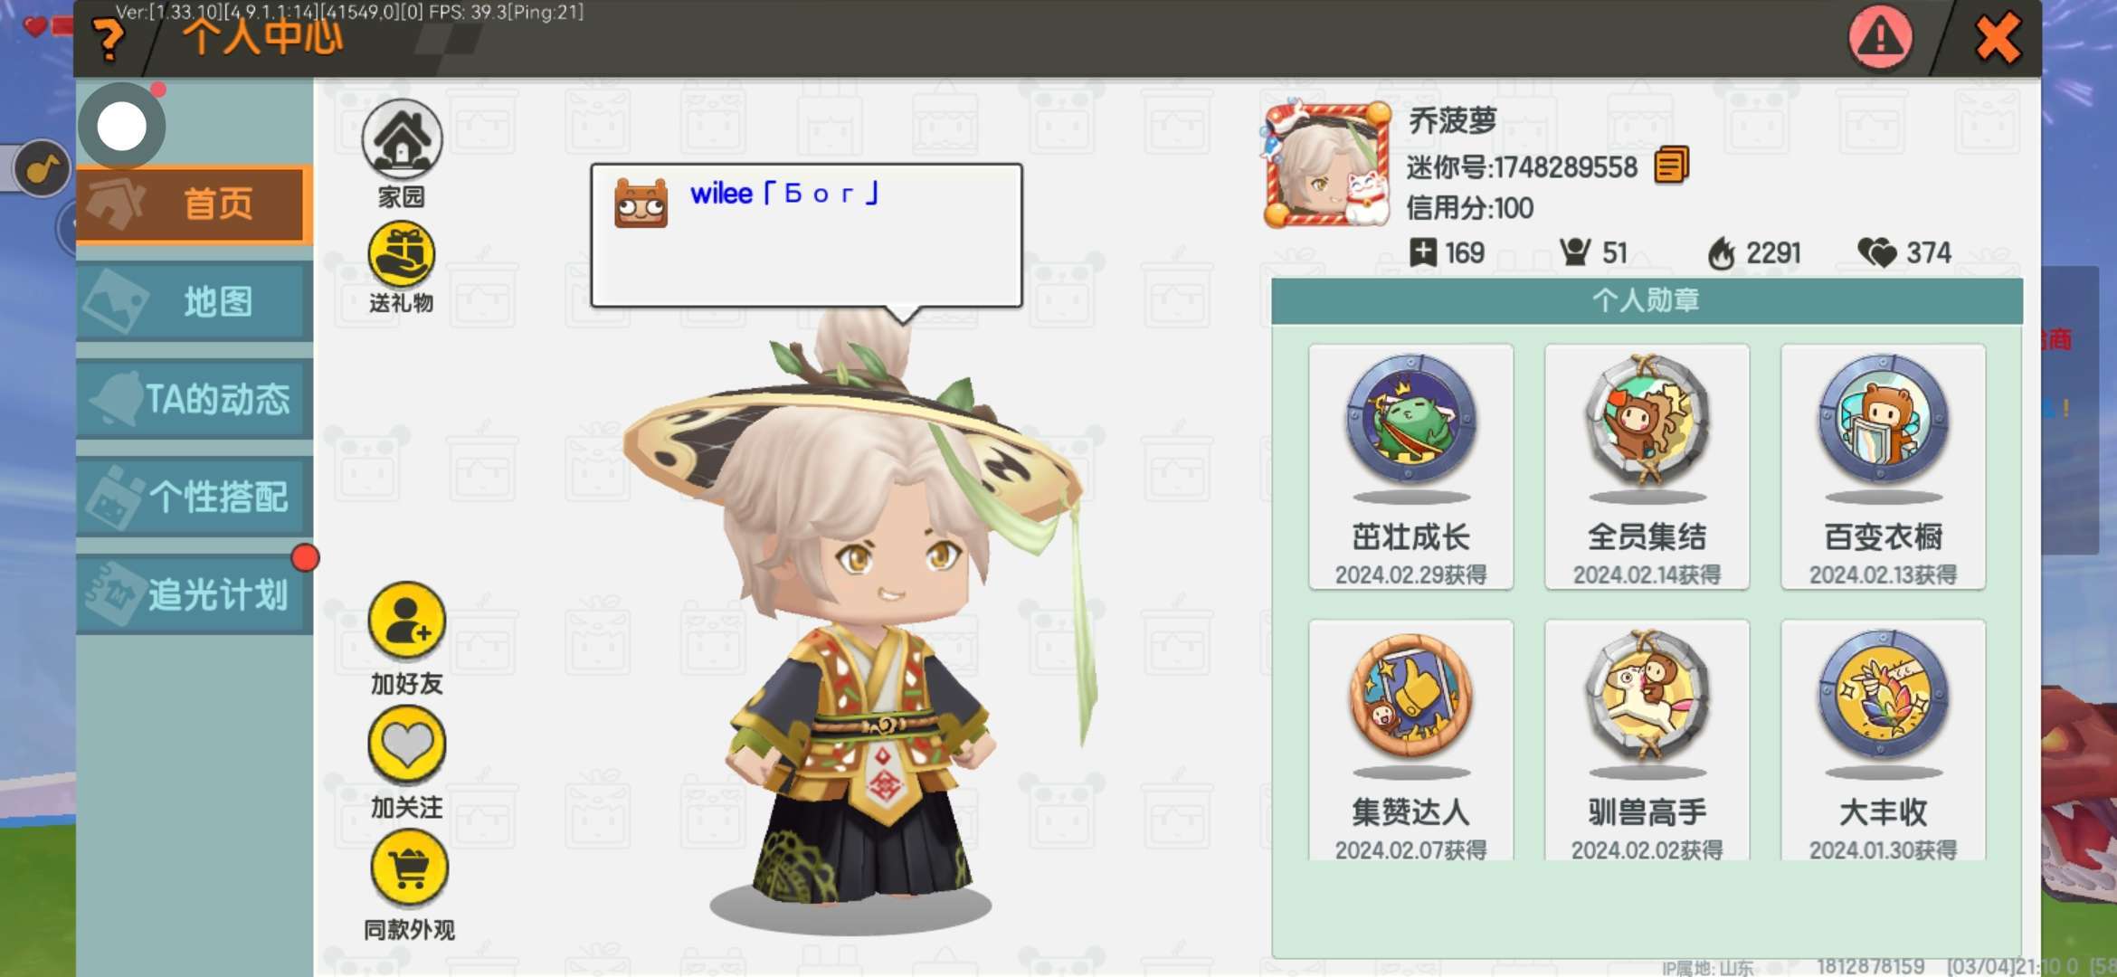Copy the mini ID using the clipboard icon
The image size is (2117, 977).
[x=1671, y=166]
